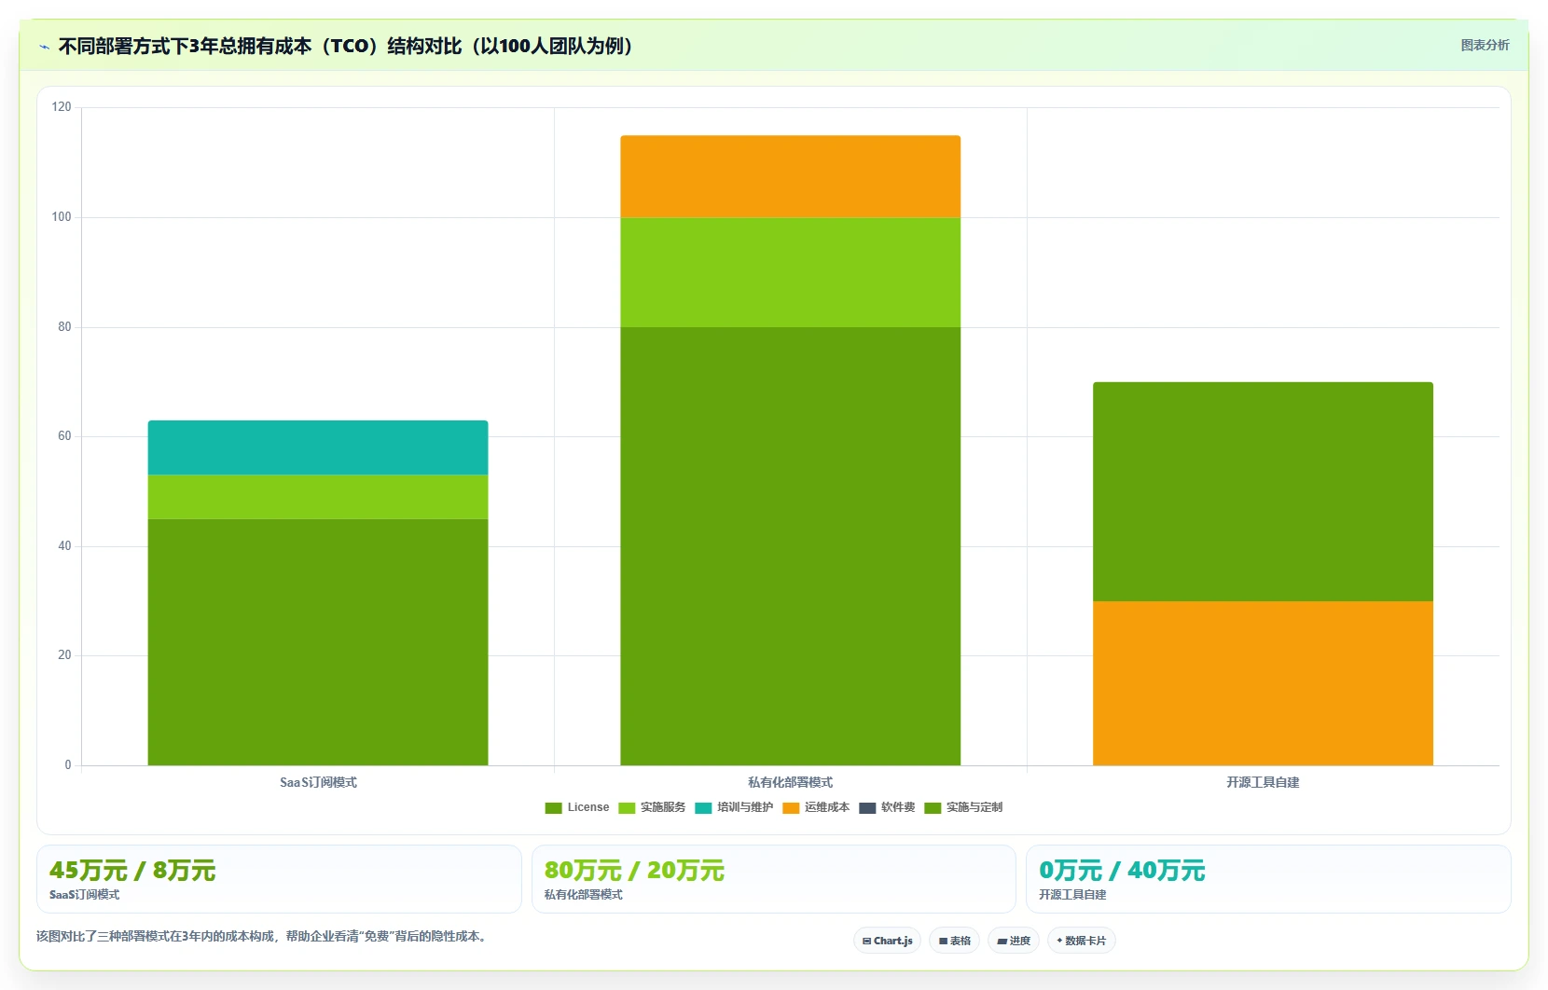1548x990 pixels.
Task: Toggle the 运维成本 legend label
Action: (x=827, y=807)
